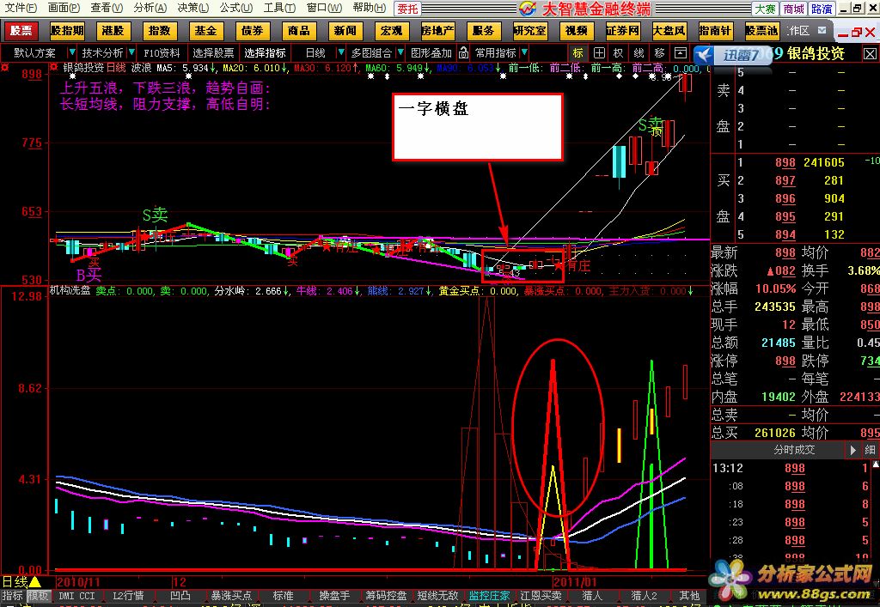The width and height of the screenshot is (880, 607).
Task: Click 选择股票 in the toolbar
Action: pos(213,52)
